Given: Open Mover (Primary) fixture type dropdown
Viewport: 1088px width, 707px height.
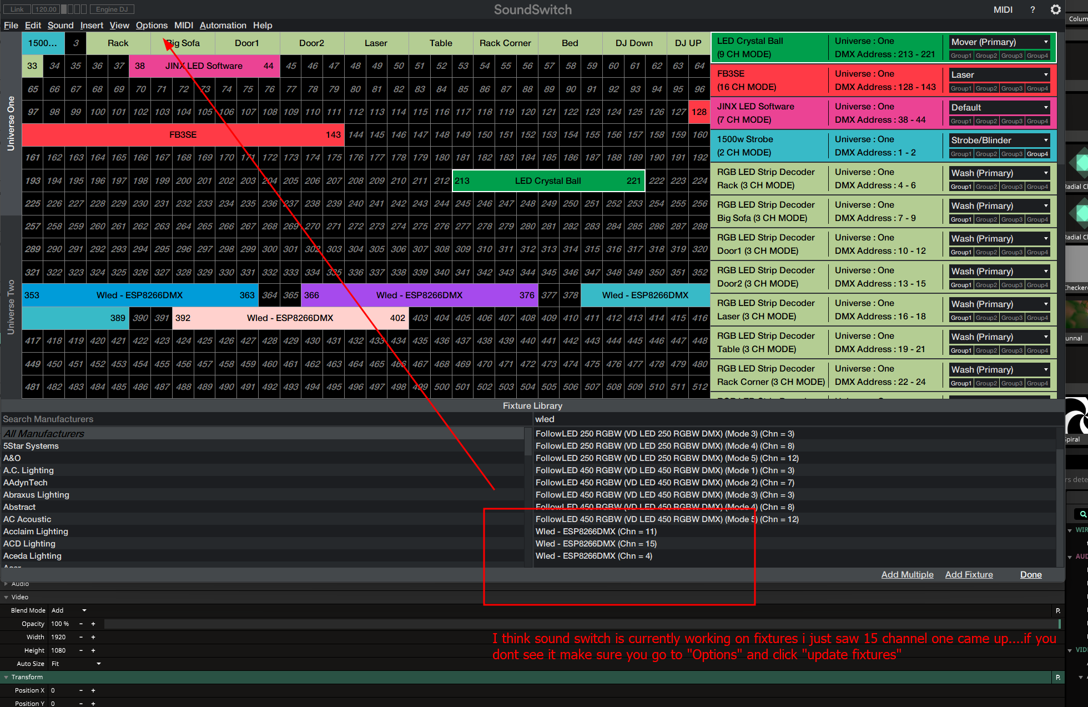Looking at the screenshot, I should pyautogui.click(x=999, y=42).
